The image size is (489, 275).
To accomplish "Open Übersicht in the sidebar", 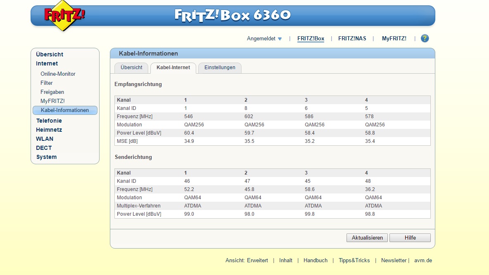I will click(50, 54).
